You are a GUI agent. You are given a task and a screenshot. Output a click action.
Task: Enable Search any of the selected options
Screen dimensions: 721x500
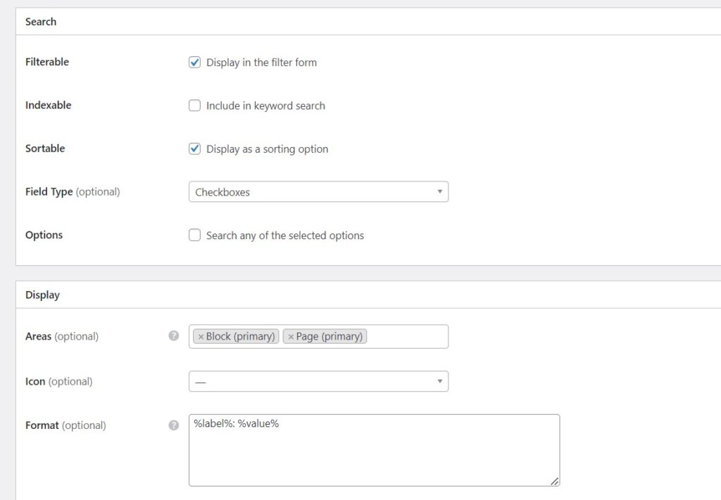(x=194, y=235)
